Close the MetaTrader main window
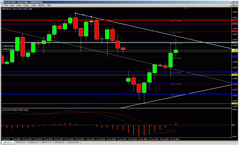239x145 pixels. (x=237, y=2)
